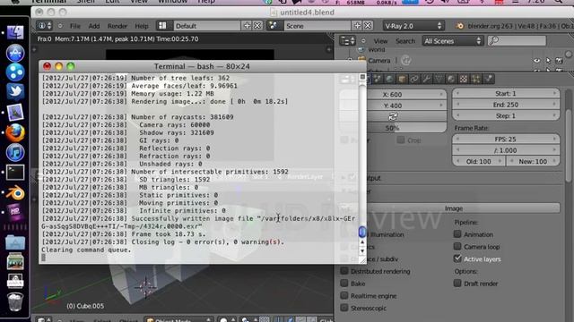Launch Firefox from the Dock

15,133
